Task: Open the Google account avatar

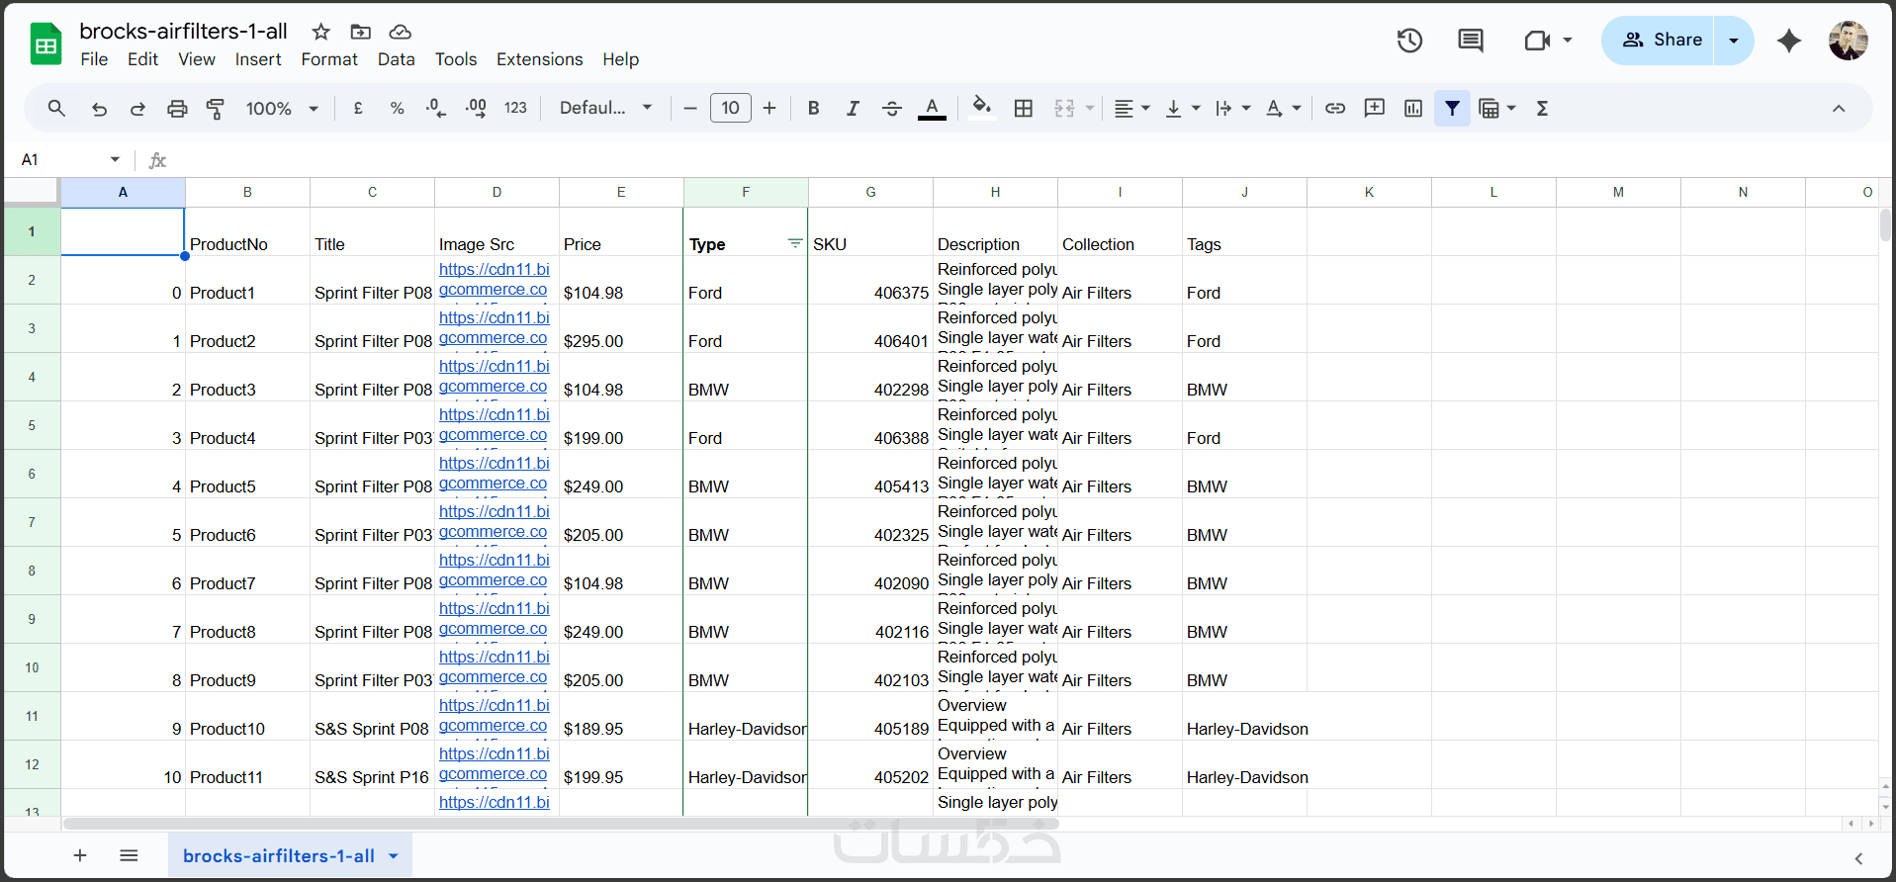Action: click(1848, 41)
